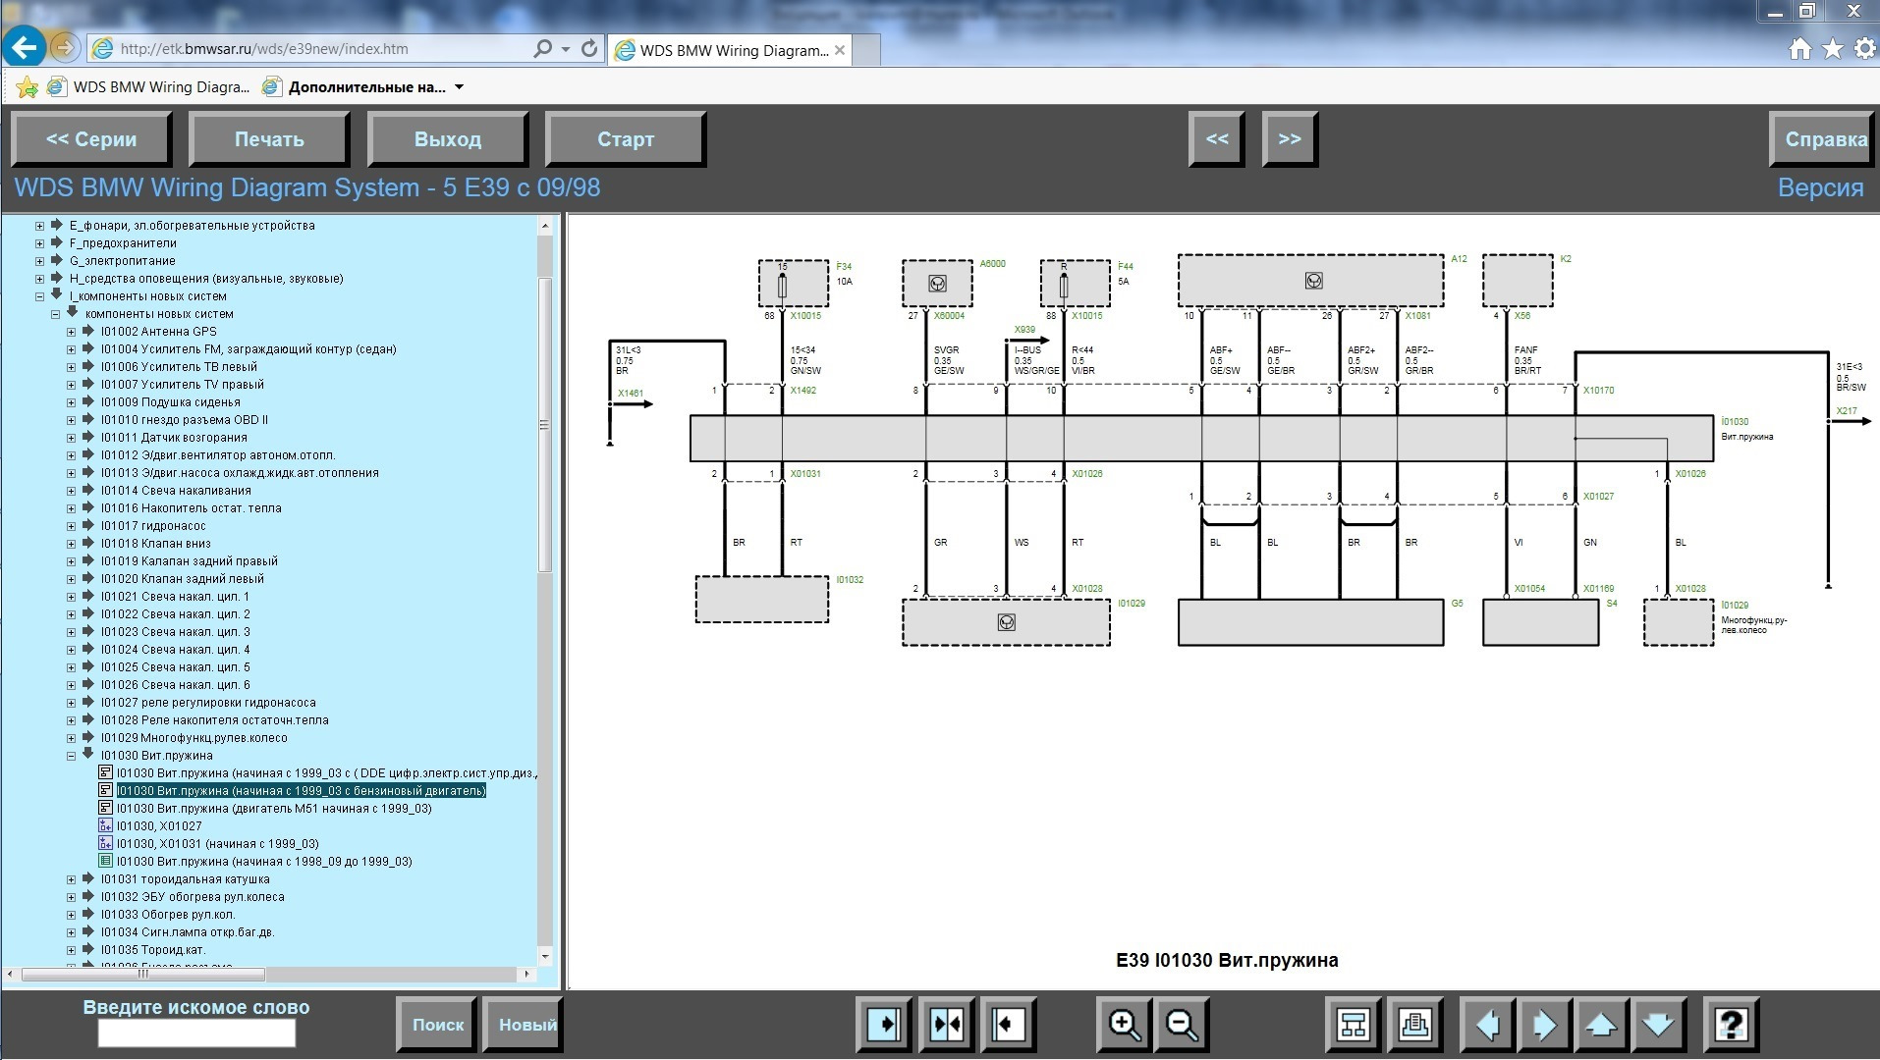The image size is (1880, 1060).
Task: Click the split panels evenly icon
Action: point(947,1025)
